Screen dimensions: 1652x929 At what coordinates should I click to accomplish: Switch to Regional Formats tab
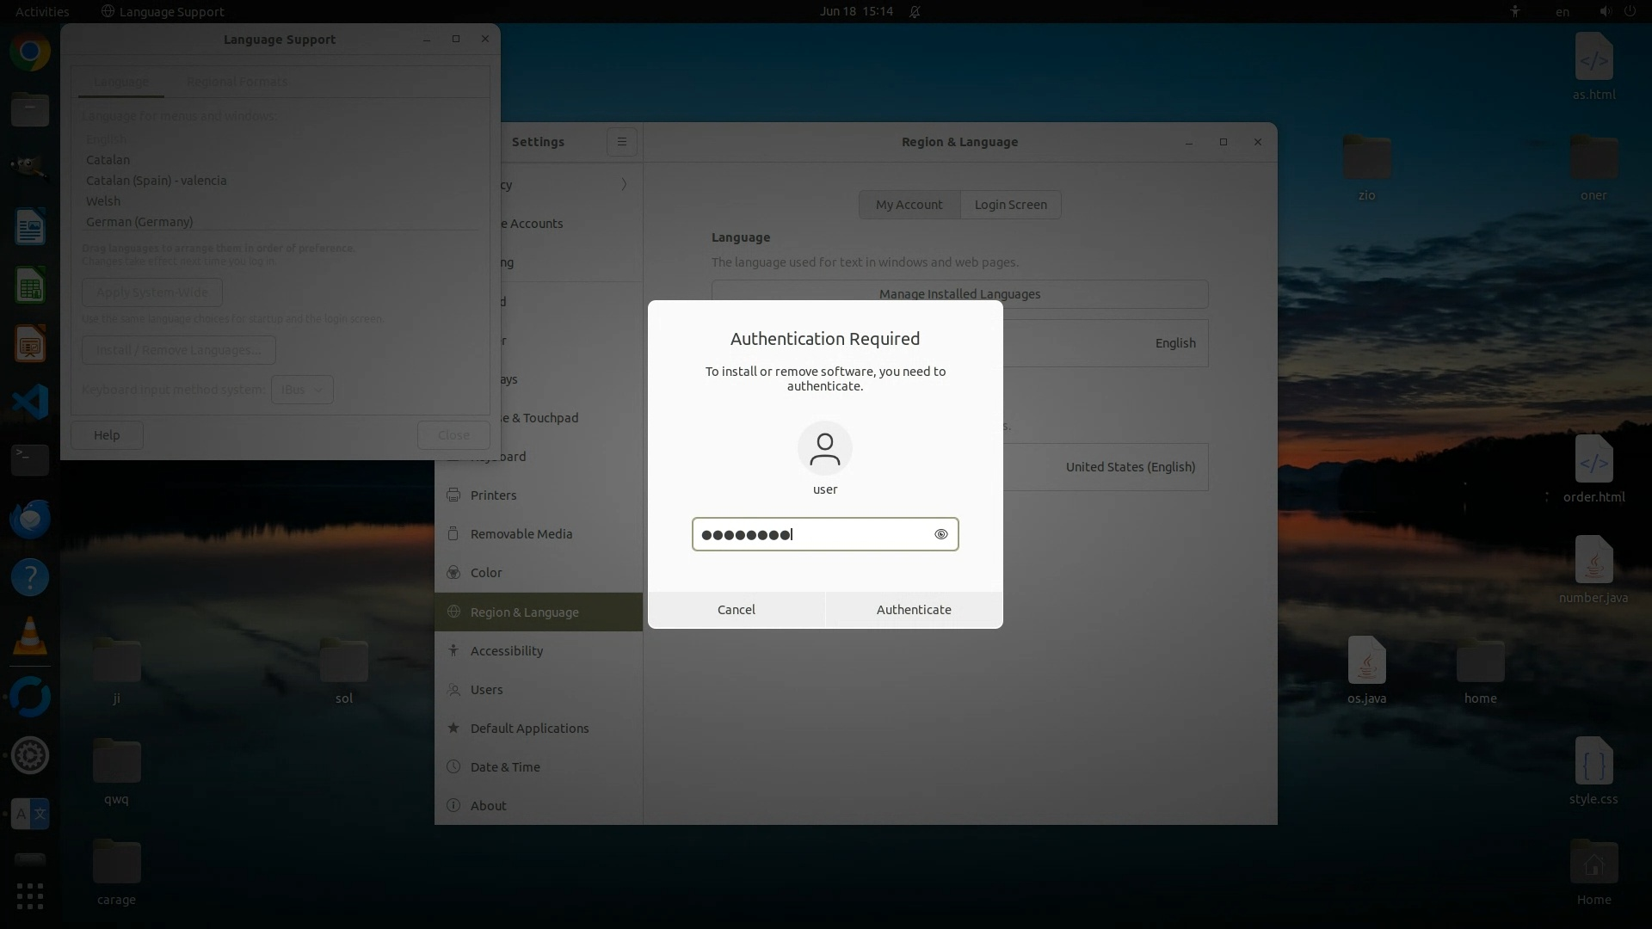point(237,82)
